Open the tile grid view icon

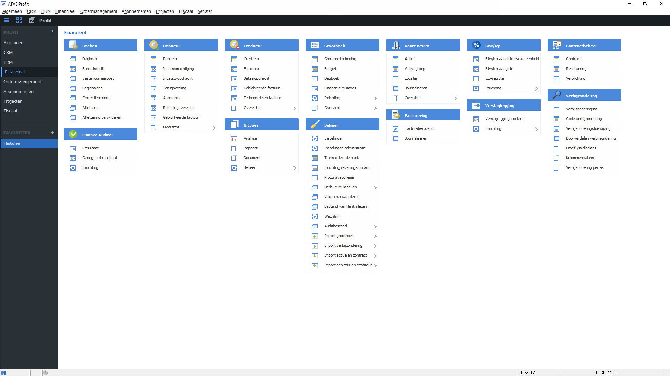click(x=19, y=20)
